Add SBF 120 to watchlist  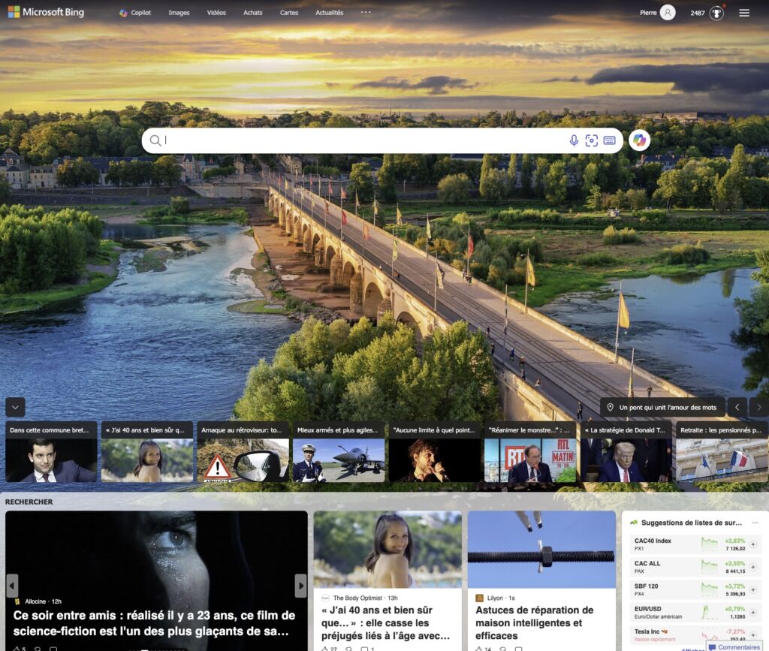pyautogui.click(x=753, y=590)
